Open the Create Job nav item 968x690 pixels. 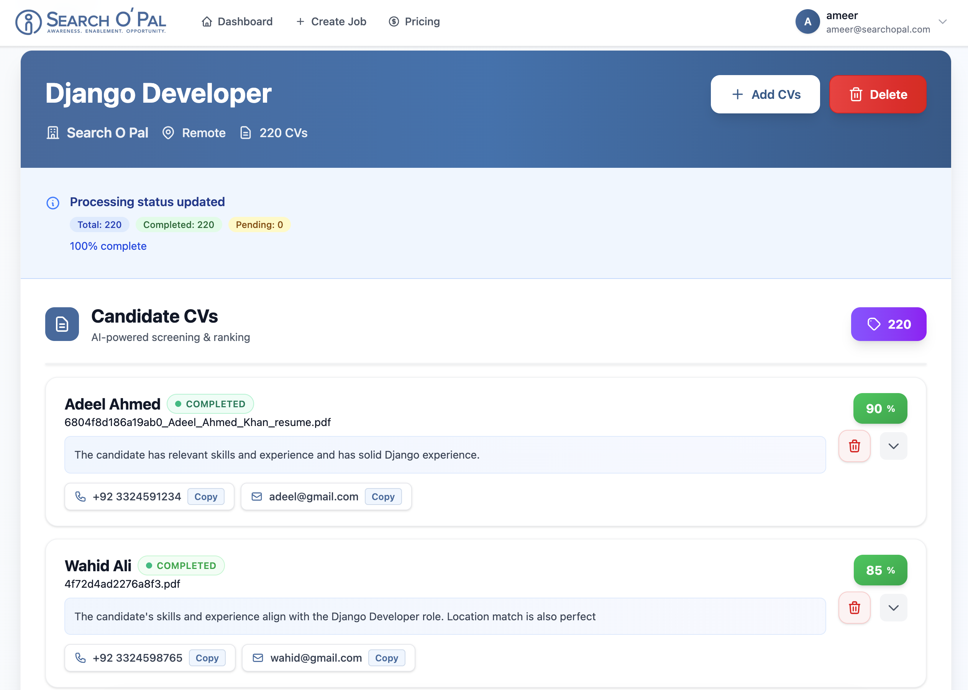pyautogui.click(x=331, y=22)
